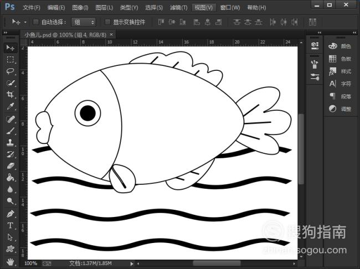Viewport: 360px width, 269px height.
Task: Enable the 自动选择 checkbox
Action: coord(35,22)
